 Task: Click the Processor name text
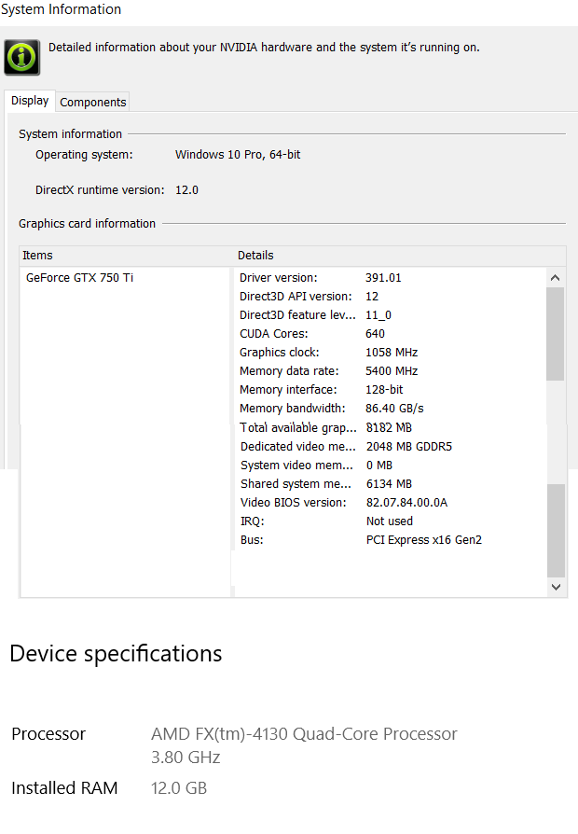(304, 744)
